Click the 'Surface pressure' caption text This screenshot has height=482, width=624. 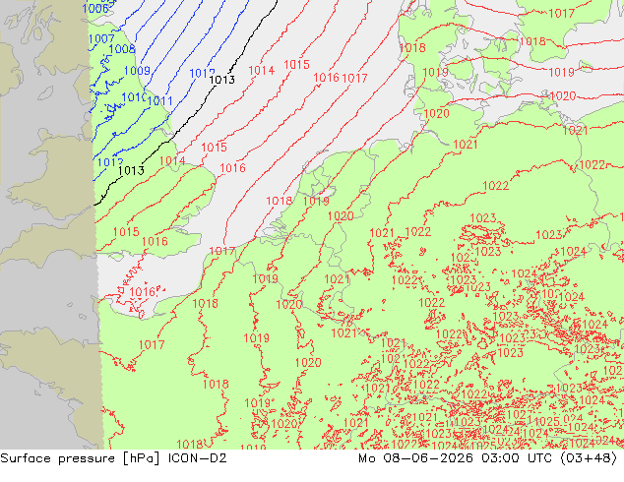(x=57, y=458)
